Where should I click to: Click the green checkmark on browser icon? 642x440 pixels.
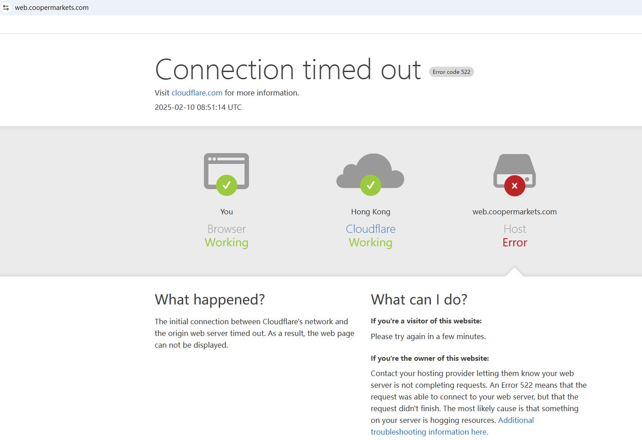[226, 185]
